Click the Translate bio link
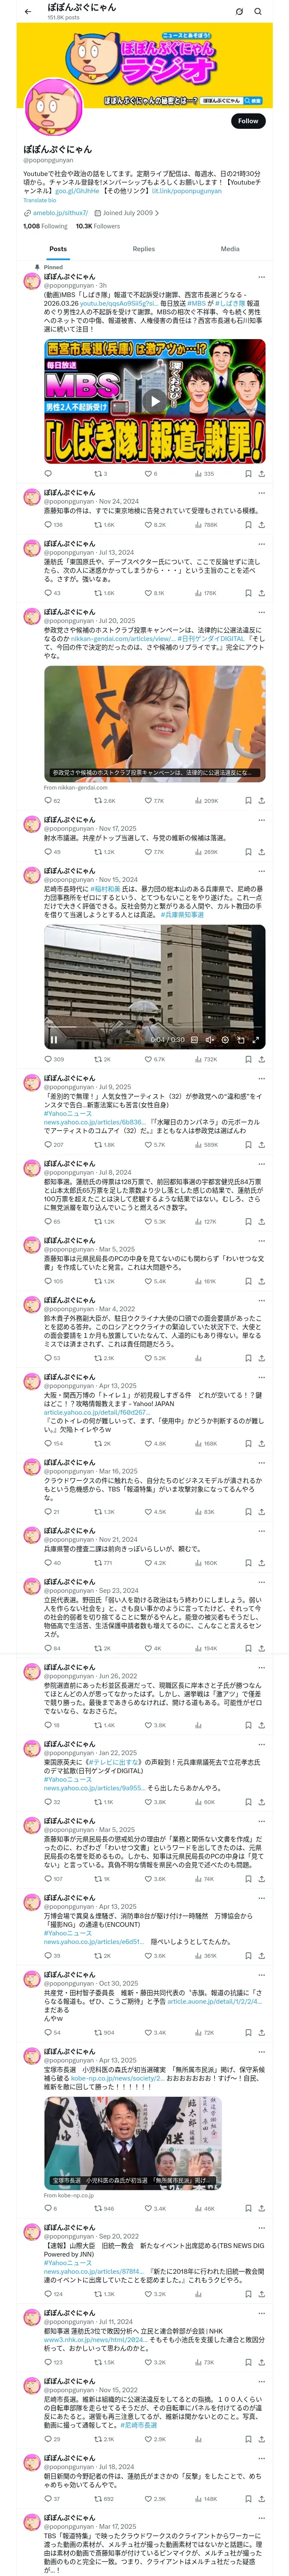 (x=40, y=200)
